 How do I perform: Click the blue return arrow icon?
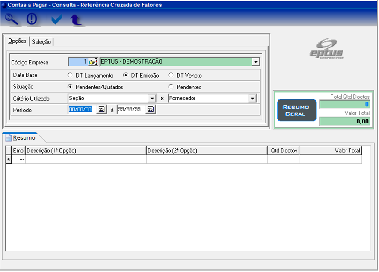(76, 20)
